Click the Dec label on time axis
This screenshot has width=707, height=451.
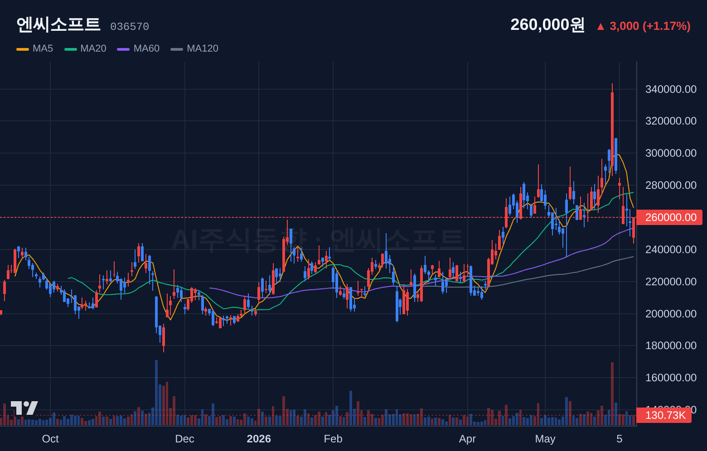coord(184,439)
